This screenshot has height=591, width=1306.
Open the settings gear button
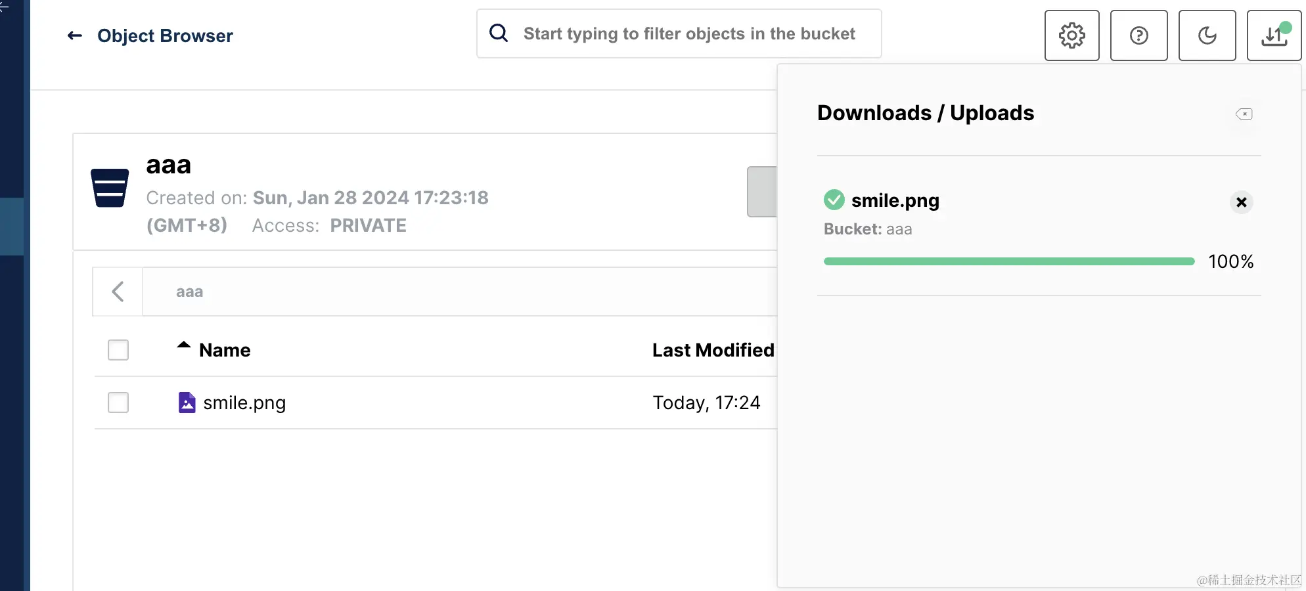1072,35
